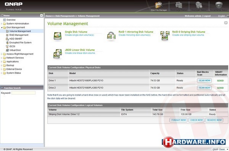The image size is (229, 151).
Task: Click the Function Search magnifier icon
Action: (2, 88)
